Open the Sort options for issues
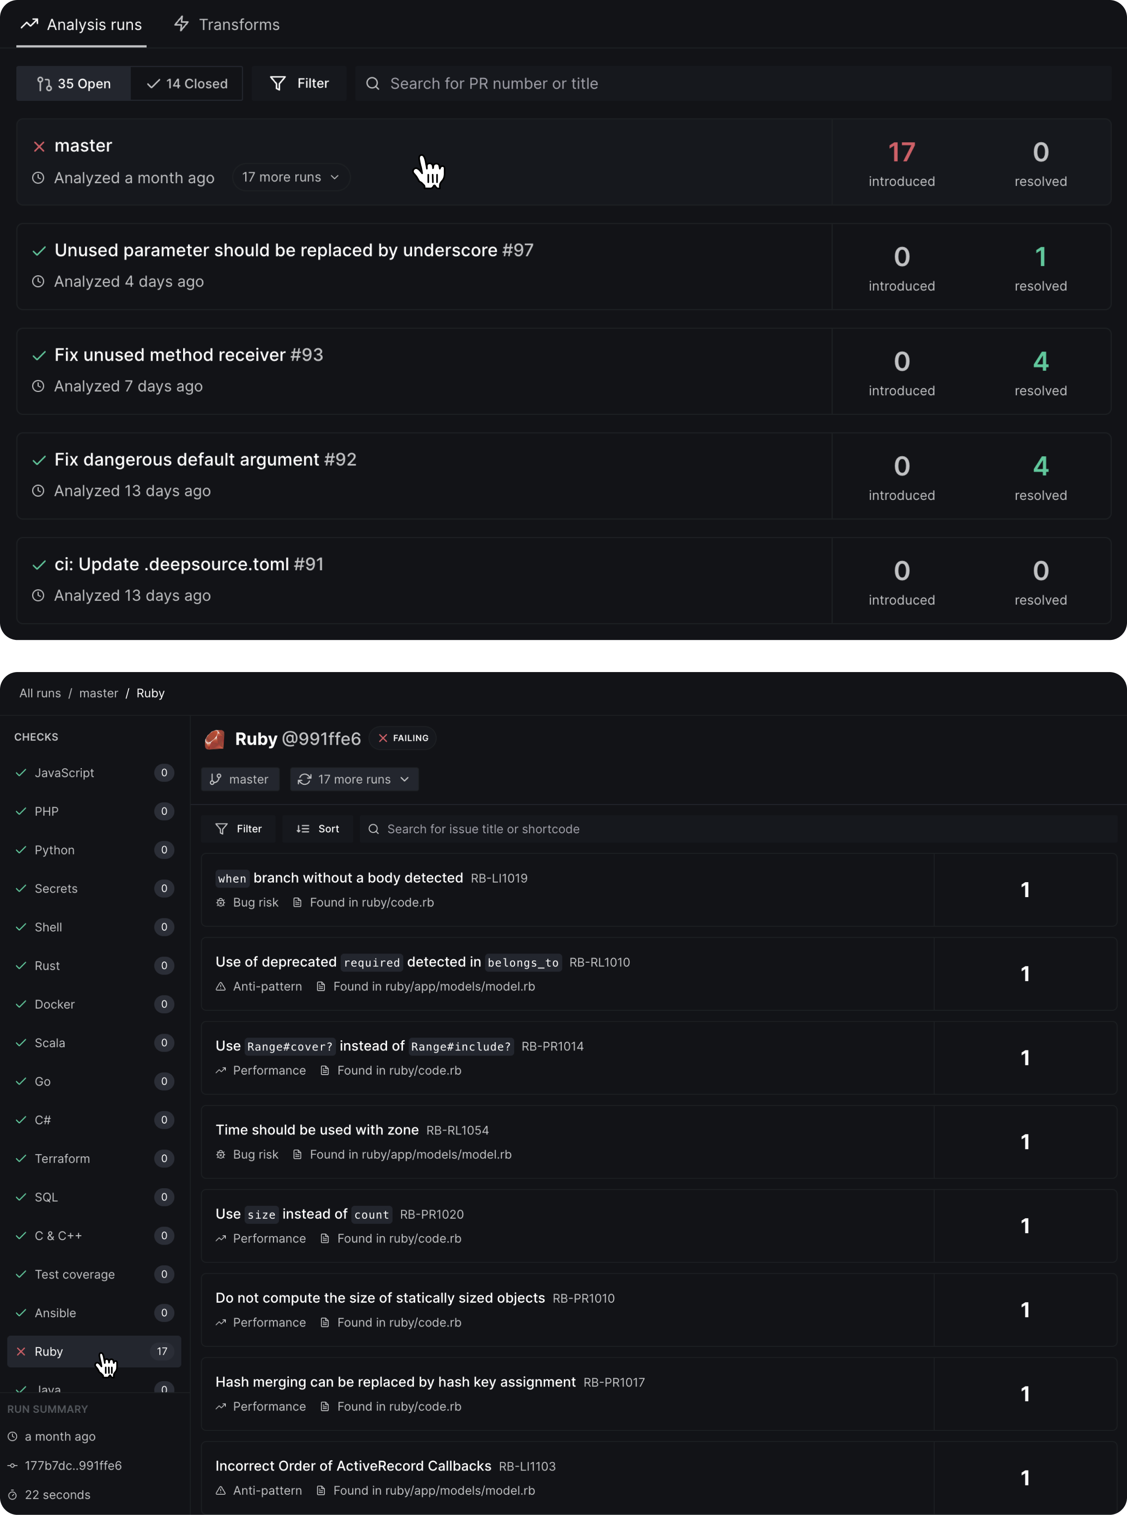1127x1515 pixels. [x=318, y=828]
